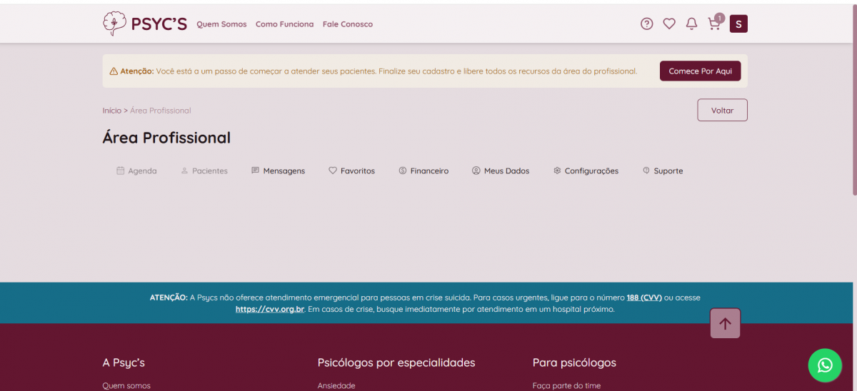
Task: Click the user avatar S icon
Action: (738, 24)
